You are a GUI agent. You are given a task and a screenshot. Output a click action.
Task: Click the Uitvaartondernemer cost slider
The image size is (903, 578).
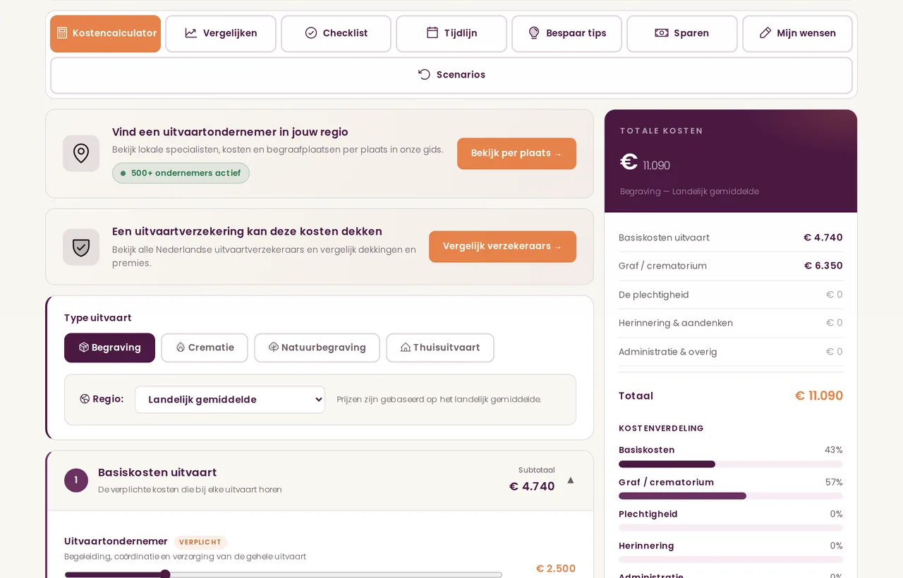[283, 574]
